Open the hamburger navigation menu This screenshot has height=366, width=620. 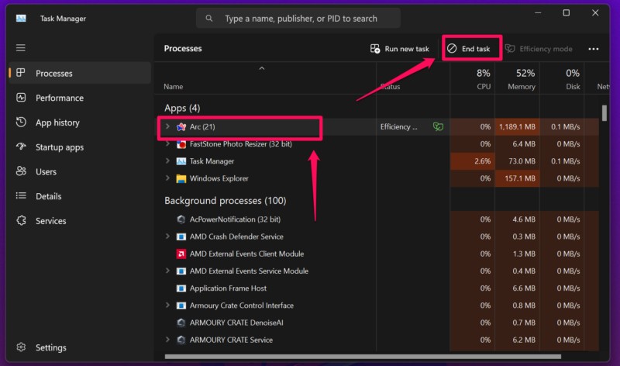coord(21,48)
